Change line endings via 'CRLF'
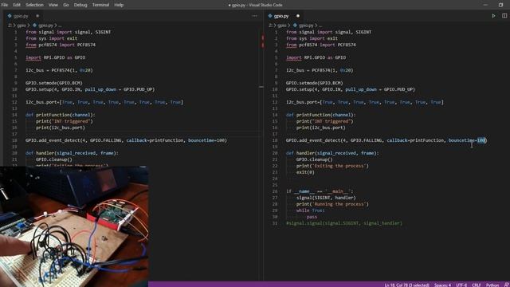The width and height of the screenshot is (510, 287). (x=477, y=285)
